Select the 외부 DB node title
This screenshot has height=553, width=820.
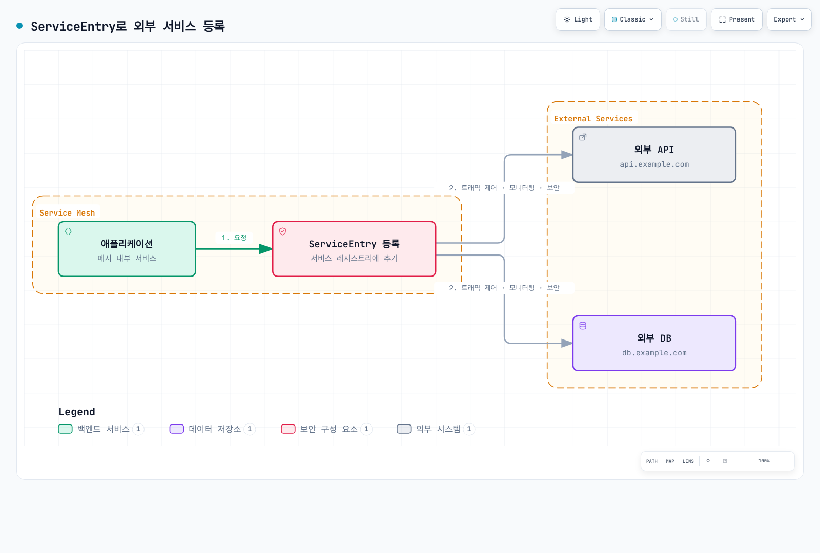[x=654, y=338]
